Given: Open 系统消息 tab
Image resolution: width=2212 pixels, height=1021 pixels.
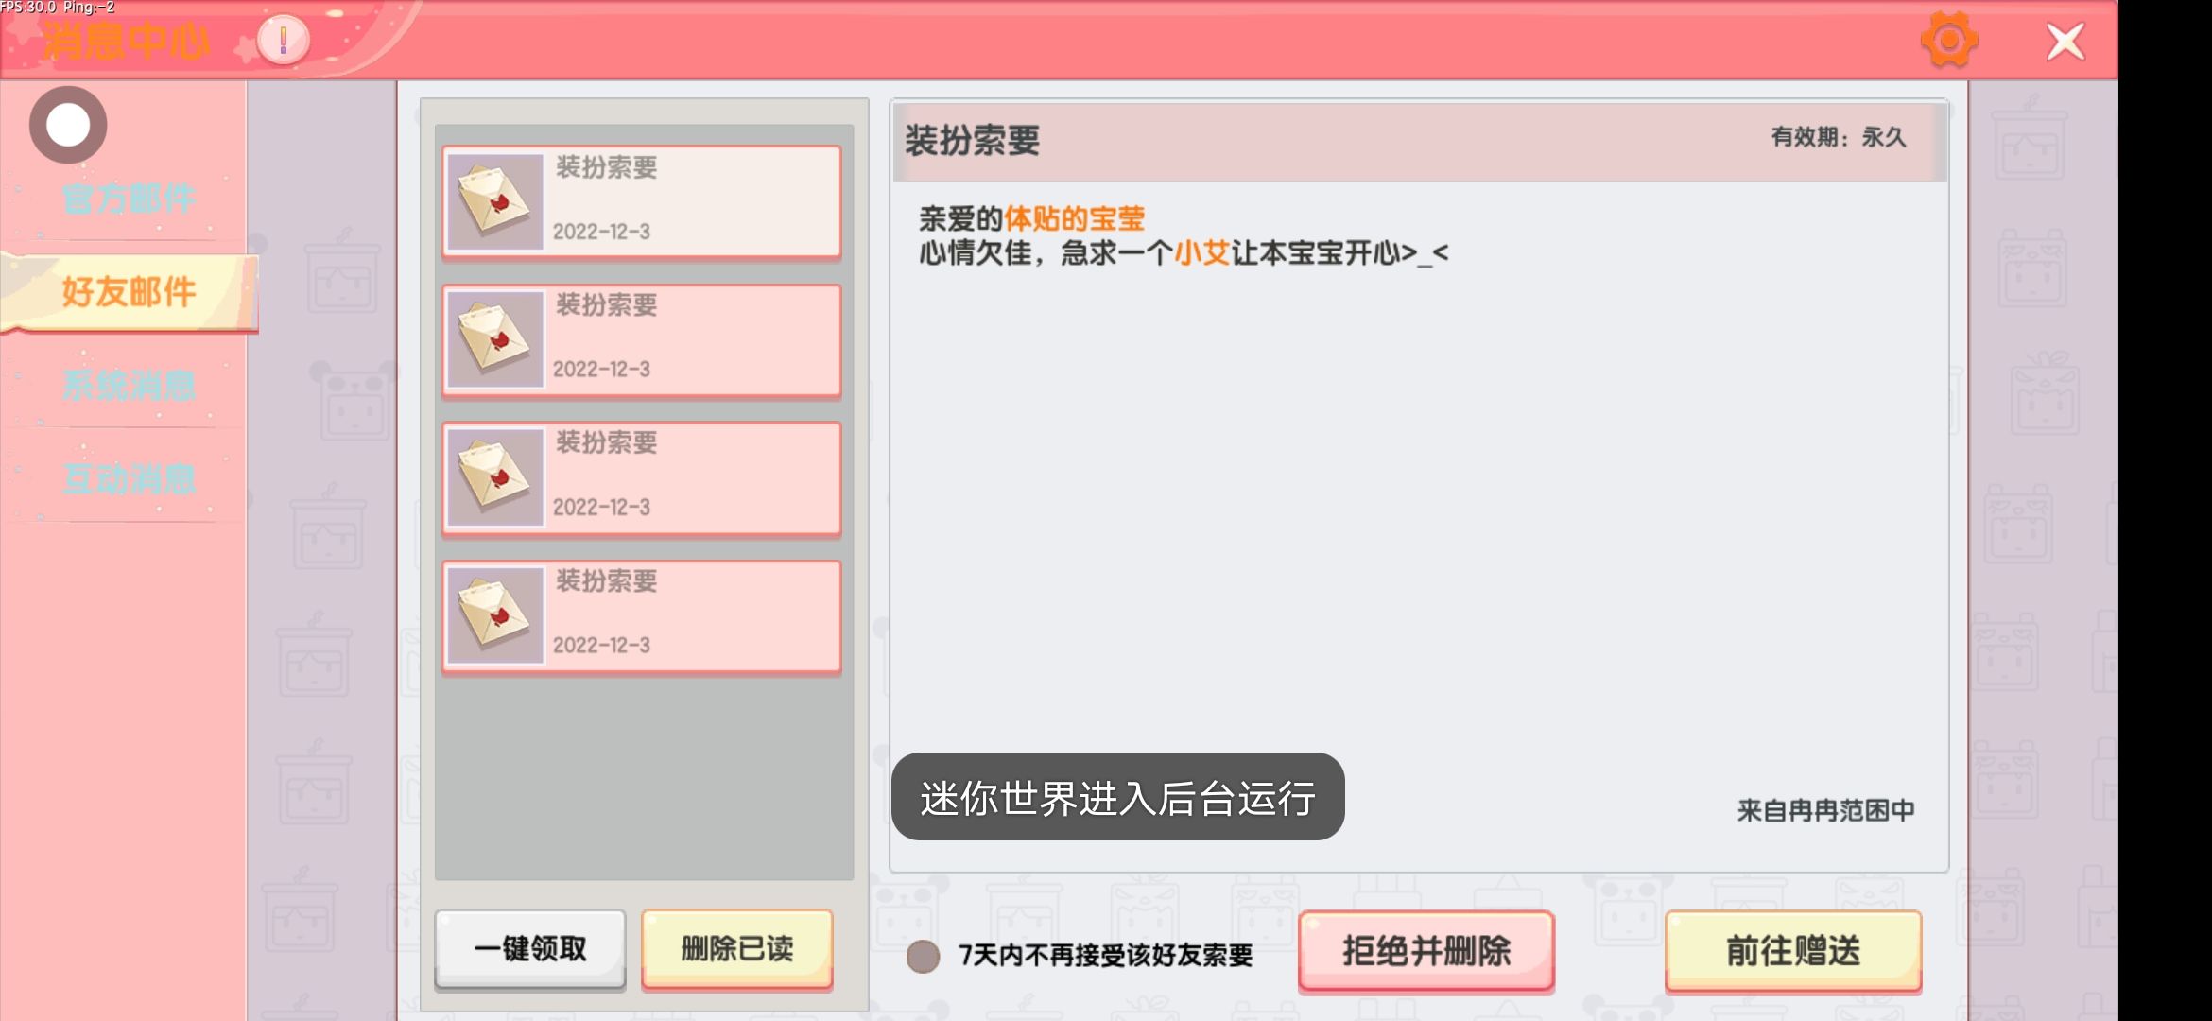Looking at the screenshot, I should (x=129, y=385).
